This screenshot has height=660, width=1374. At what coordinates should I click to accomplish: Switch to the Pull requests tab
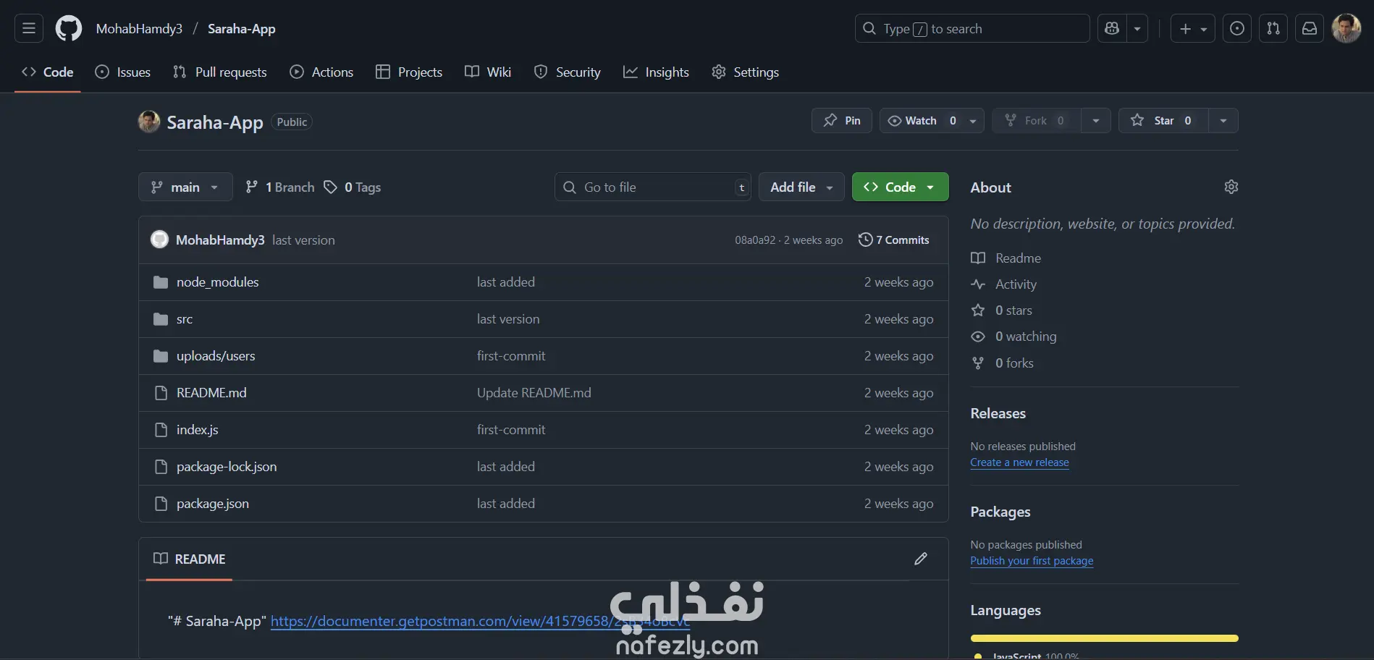click(x=220, y=72)
